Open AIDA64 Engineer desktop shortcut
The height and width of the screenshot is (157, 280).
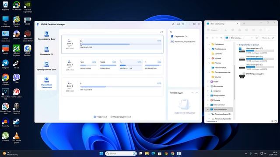point(17,51)
